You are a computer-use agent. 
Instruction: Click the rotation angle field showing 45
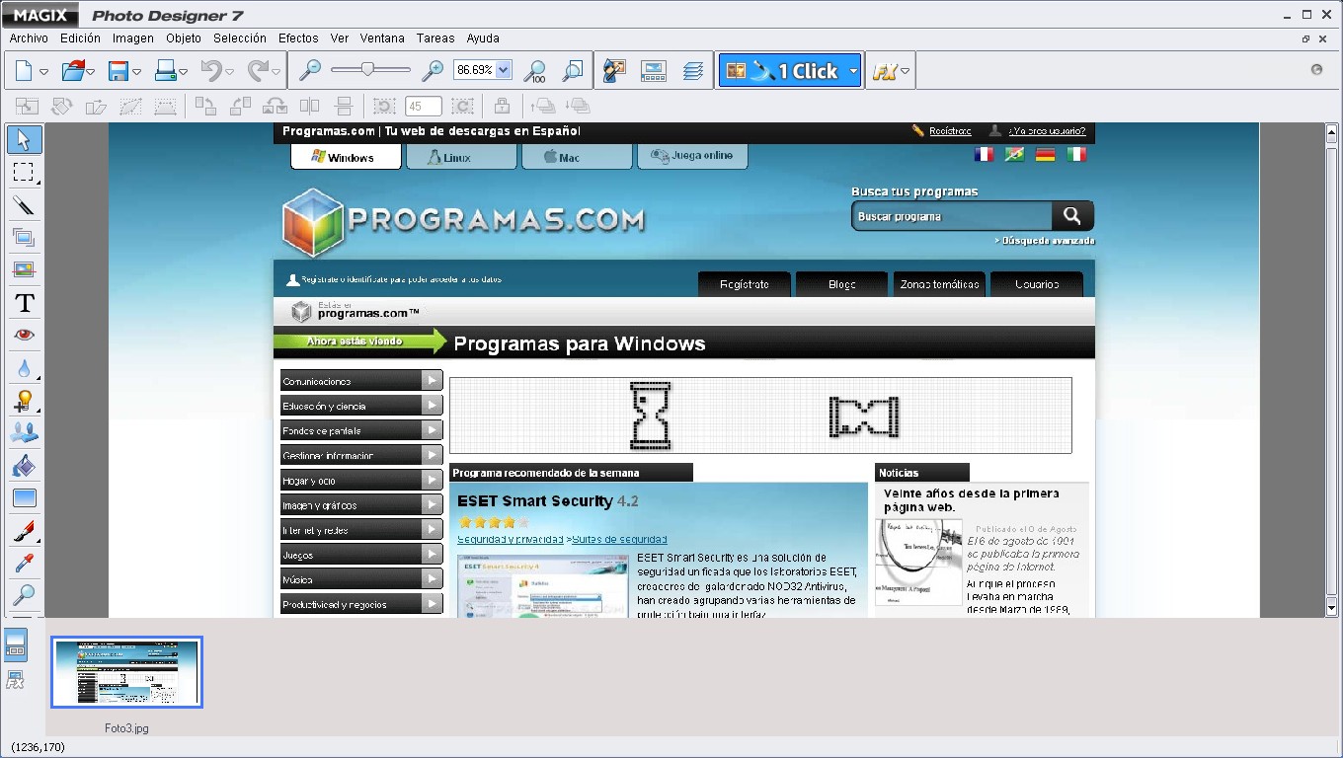[x=424, y=107]
